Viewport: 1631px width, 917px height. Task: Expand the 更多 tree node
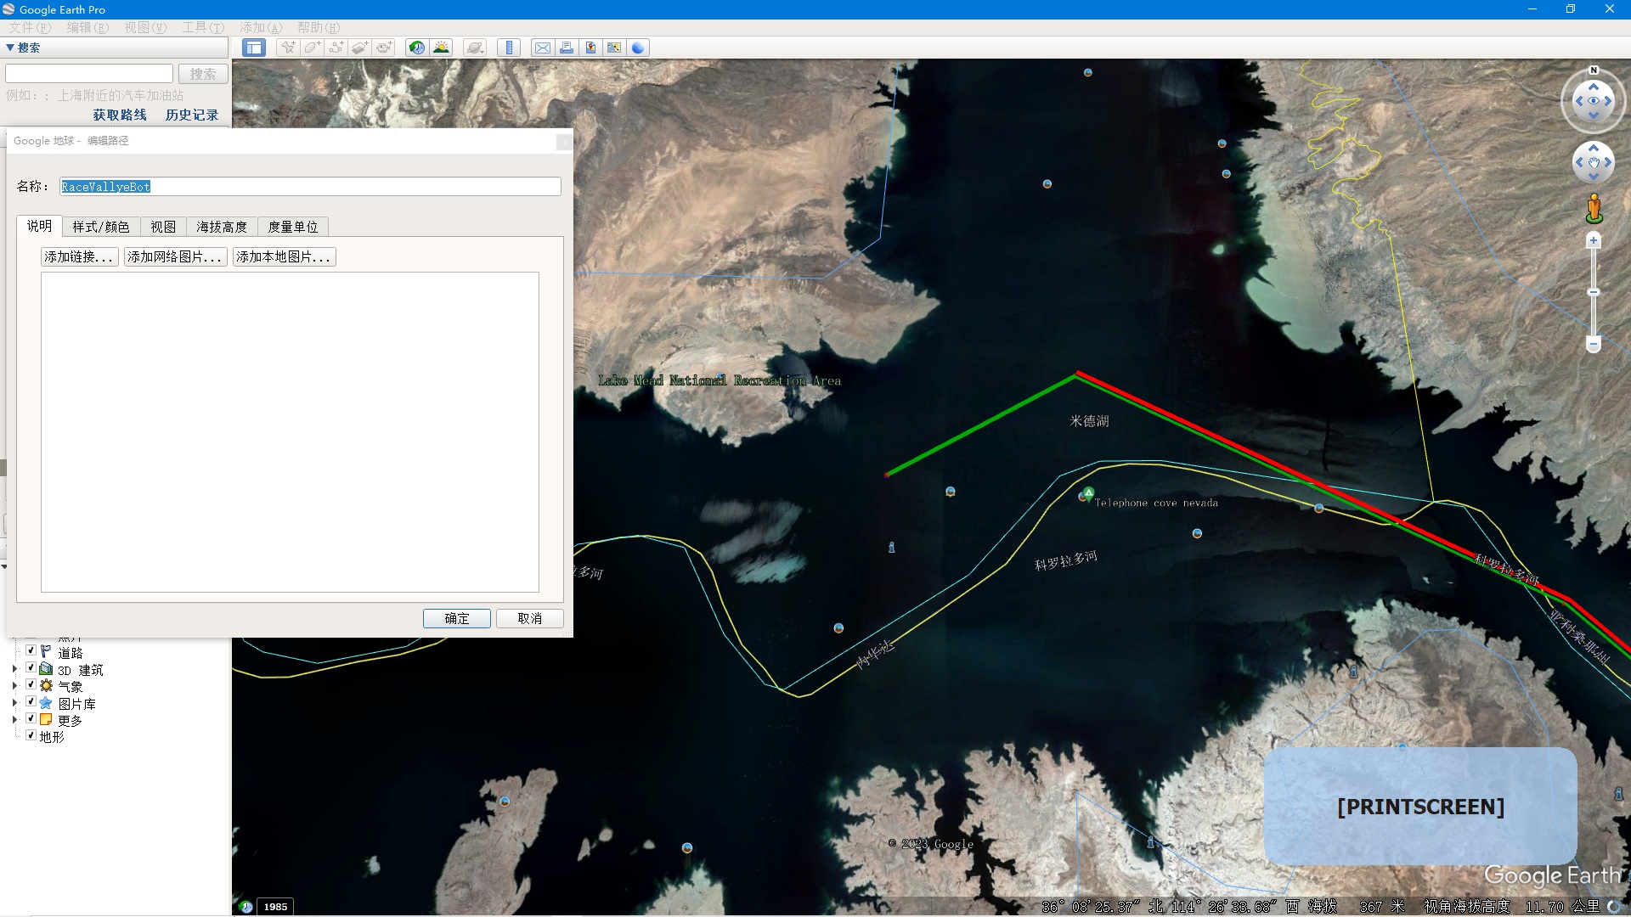click(14, 720)
